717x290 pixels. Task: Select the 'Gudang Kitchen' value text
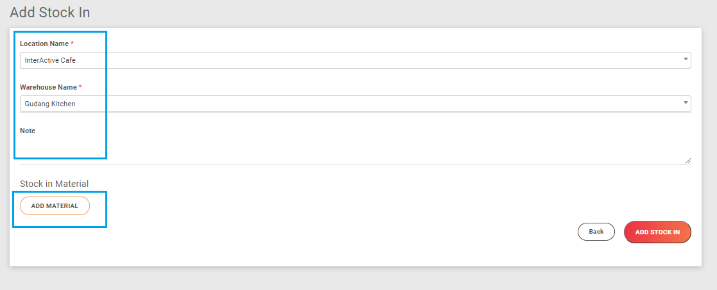point(50,104)
